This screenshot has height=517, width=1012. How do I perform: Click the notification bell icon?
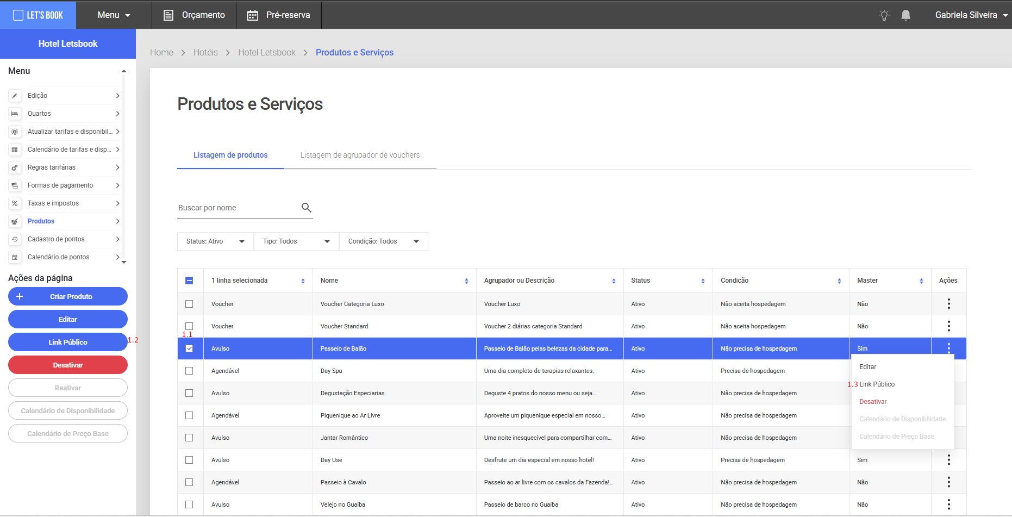coord(905,15)
